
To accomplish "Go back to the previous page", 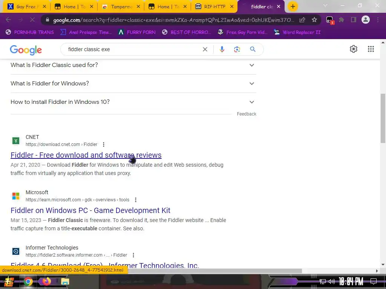I will click(8, 20).
